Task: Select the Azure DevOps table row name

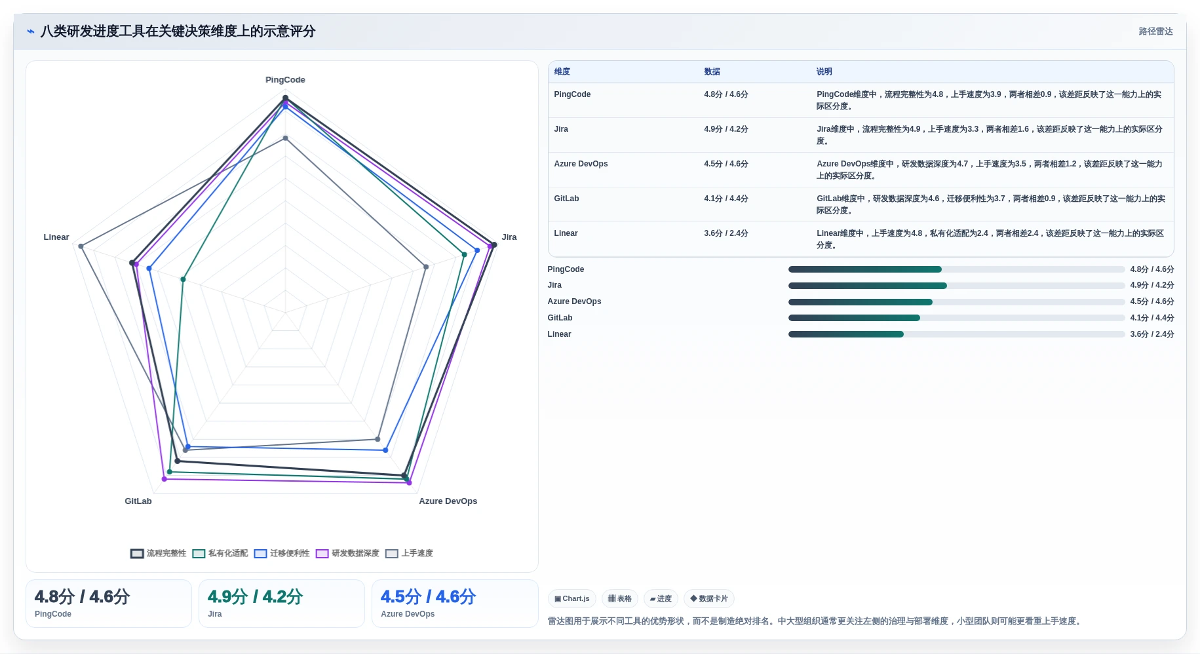Action: [581, 164]
